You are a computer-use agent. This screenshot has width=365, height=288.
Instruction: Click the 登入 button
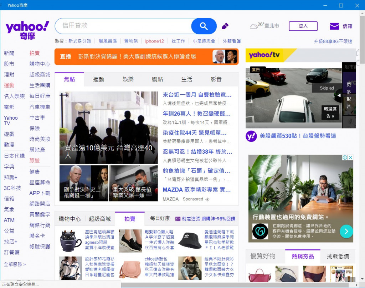pos(303,26)
